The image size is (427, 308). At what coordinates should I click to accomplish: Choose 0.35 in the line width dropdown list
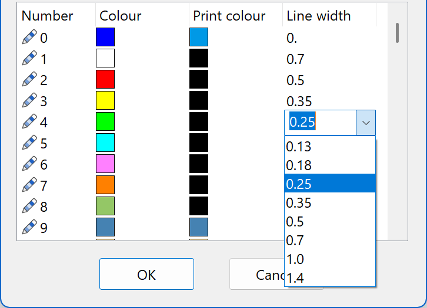point(330,202)
